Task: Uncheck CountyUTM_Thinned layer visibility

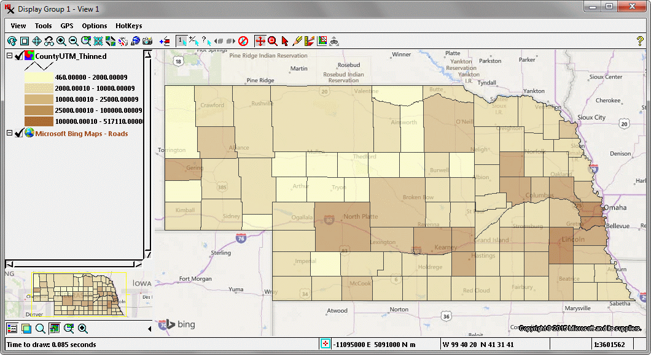Action: [x=18, y=56]
